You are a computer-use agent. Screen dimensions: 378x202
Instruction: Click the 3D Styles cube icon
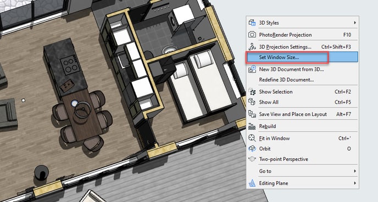[252, 23]
